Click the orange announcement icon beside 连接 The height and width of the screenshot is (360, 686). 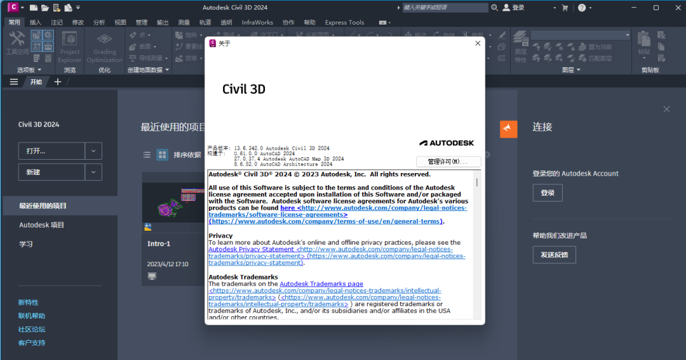coord(508,129)
